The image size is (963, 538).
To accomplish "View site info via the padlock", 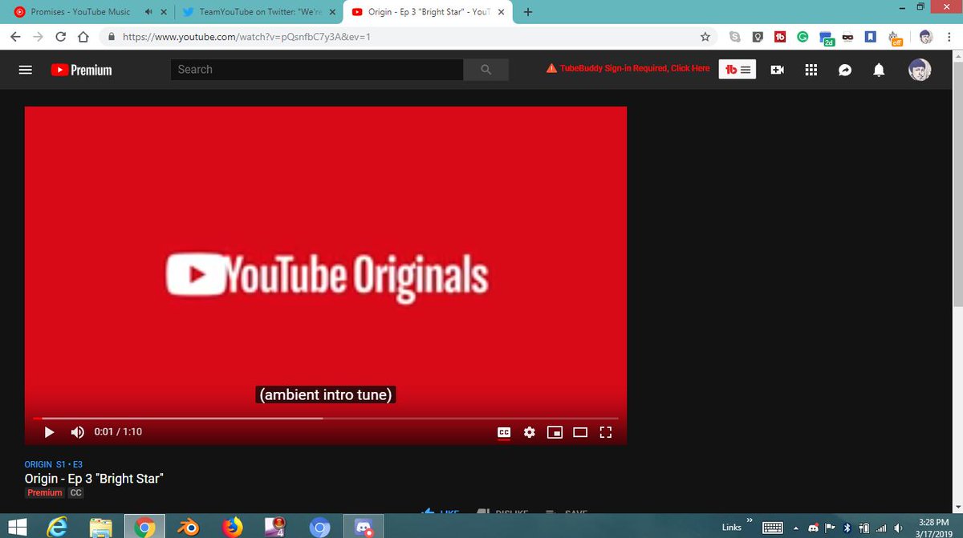I will click(x=112, y=37).
